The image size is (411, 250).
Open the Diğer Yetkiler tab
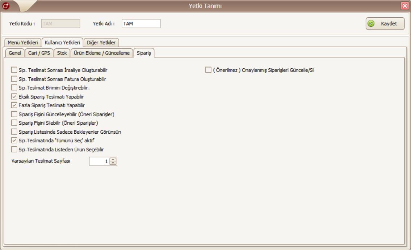101,43
